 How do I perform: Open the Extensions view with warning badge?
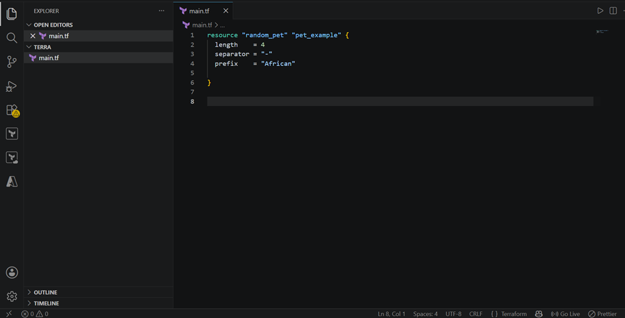click(12, 110)
